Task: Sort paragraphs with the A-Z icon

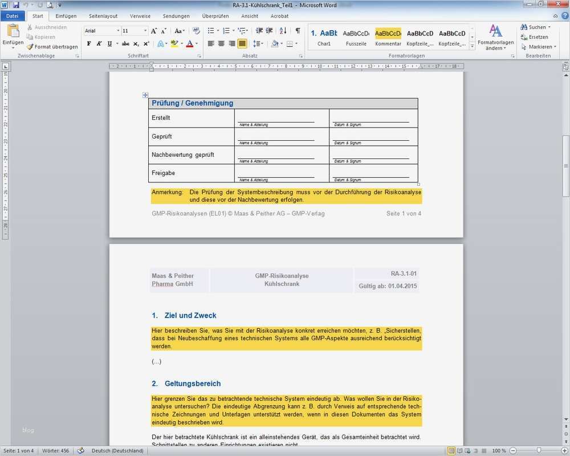Action: click(x=283, y=31)
